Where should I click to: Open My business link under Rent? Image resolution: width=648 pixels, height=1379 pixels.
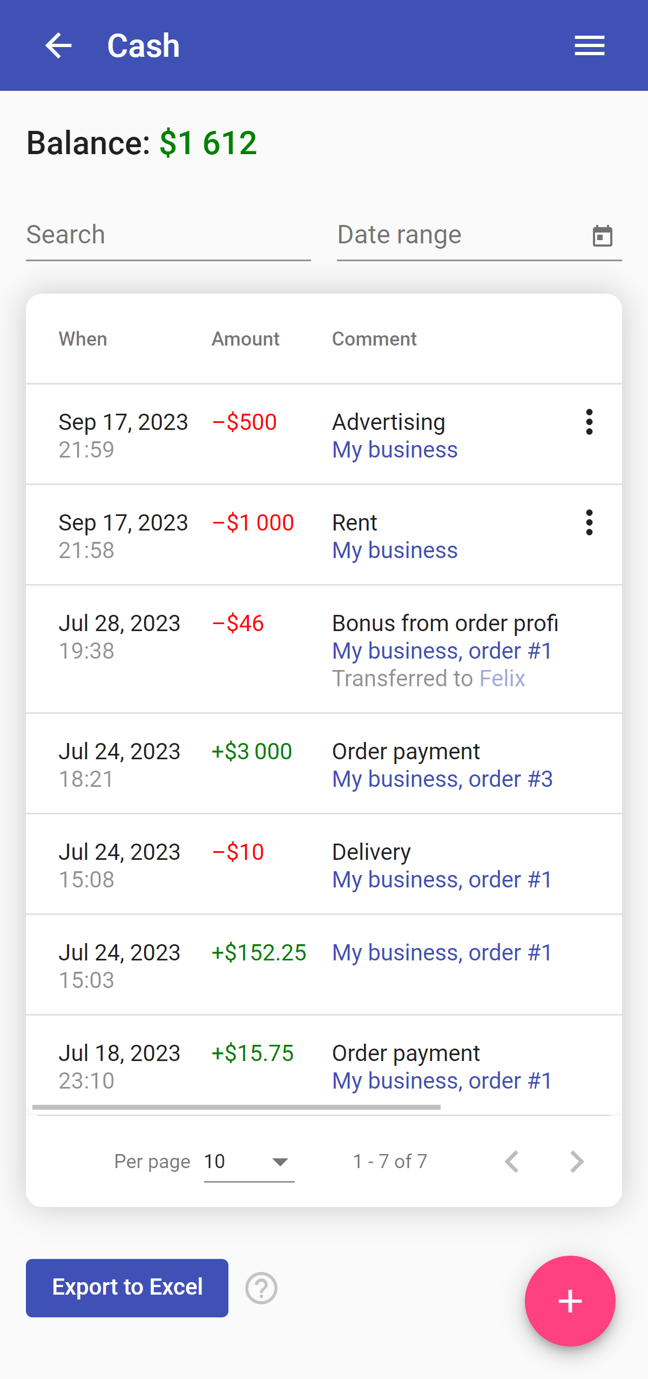click(x=395, y=551)
